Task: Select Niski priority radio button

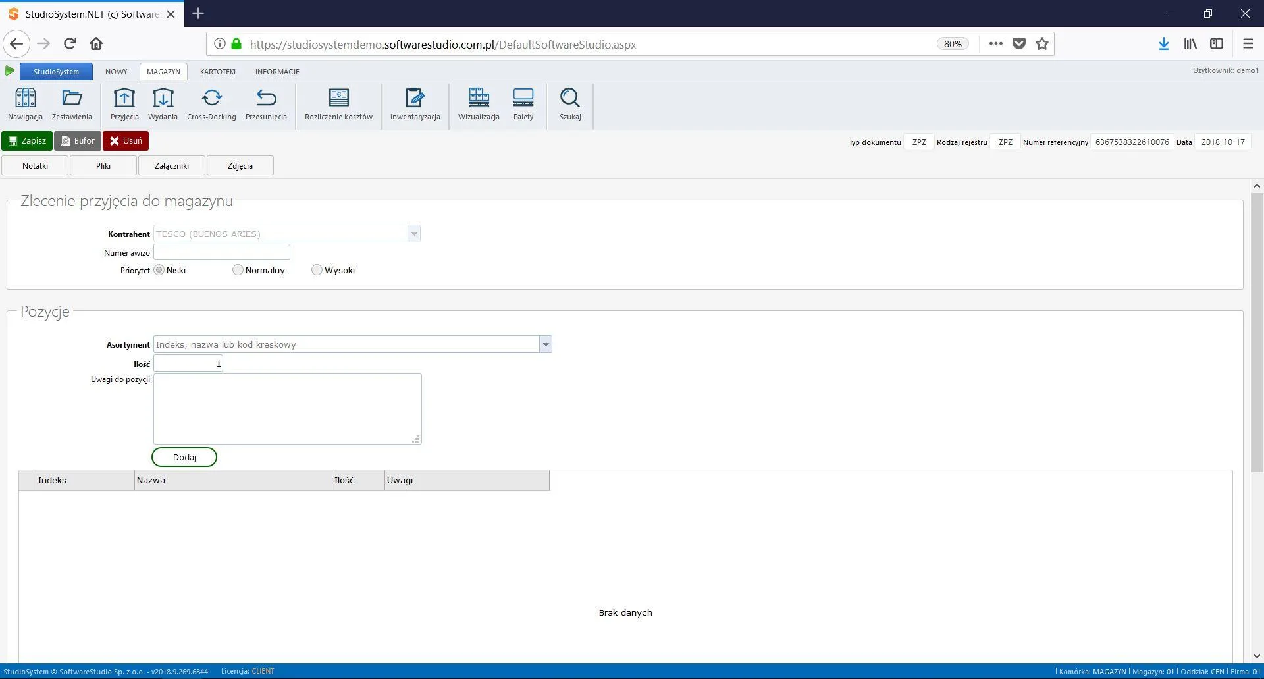Action: point(159,270)
